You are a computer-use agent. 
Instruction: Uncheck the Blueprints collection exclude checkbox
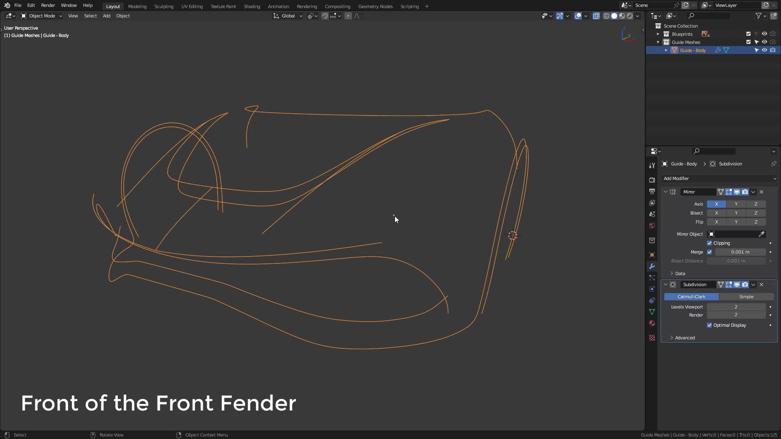tap(748, 34)
